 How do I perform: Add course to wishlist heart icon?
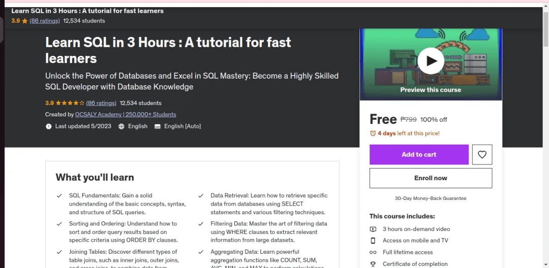(x=482, y=154)
